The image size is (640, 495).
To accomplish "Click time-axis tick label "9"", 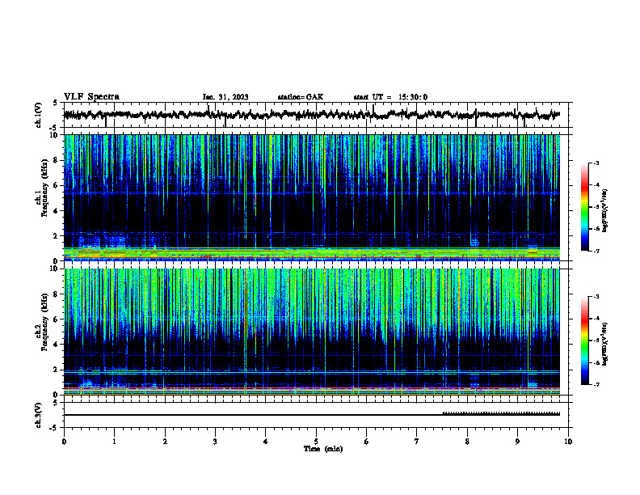I will pyautogui.click(x=517, y=442).
